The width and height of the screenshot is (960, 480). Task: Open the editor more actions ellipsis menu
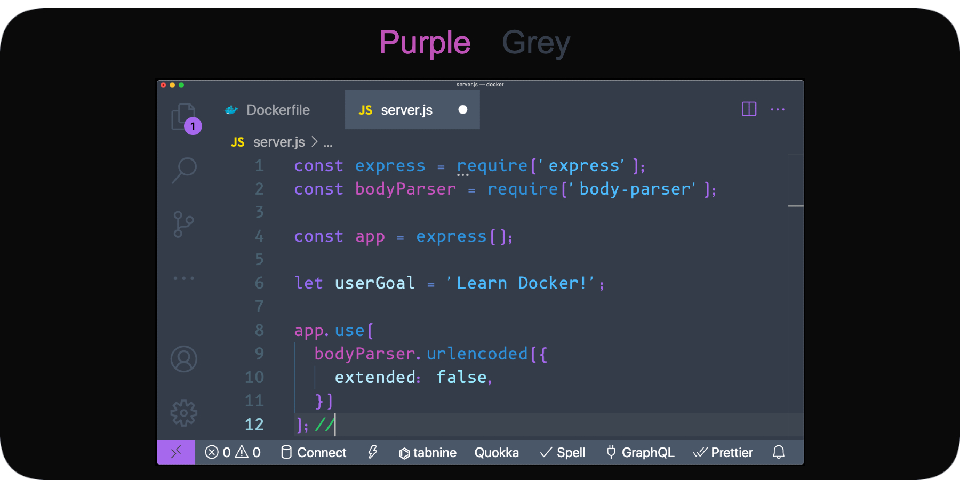(778, 109)
